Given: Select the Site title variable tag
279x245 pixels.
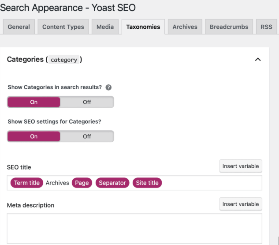Looking at the screenshot, I should click(147, 183).
